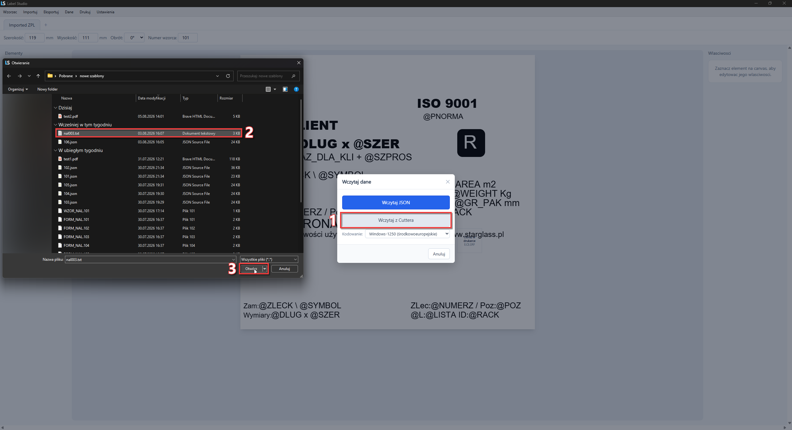Open the Eksportuj menu
Viewport: 792px width, 430px height.
pos(51,12)
